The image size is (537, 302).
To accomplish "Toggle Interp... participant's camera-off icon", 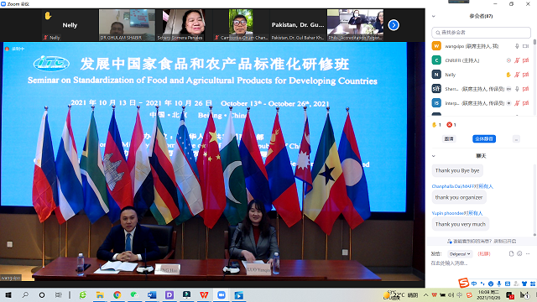I will coord(526,103).
